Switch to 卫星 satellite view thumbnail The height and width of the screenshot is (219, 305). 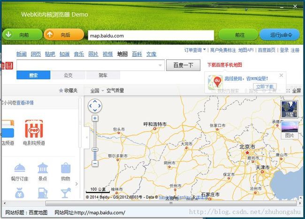coord(290,109)
